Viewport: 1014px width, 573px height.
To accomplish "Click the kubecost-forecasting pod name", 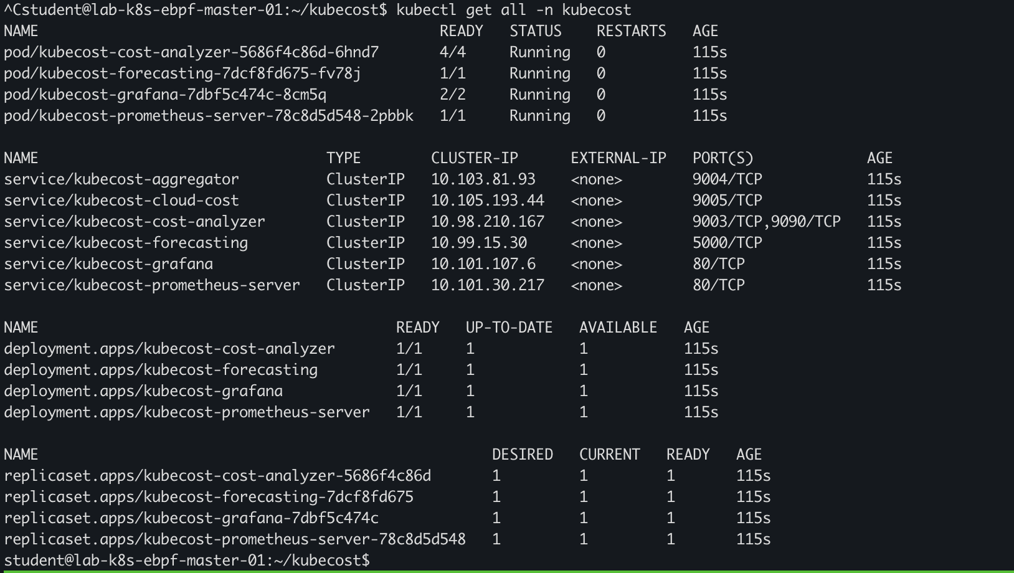I will click(x=182, y=73).
